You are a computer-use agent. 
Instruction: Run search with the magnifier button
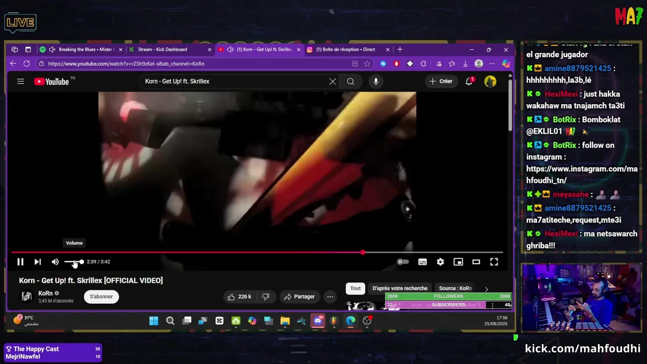tap(350, 81)
